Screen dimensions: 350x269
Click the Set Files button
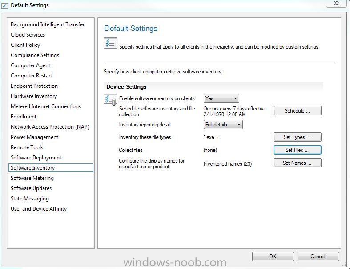(x=298, y=150)
